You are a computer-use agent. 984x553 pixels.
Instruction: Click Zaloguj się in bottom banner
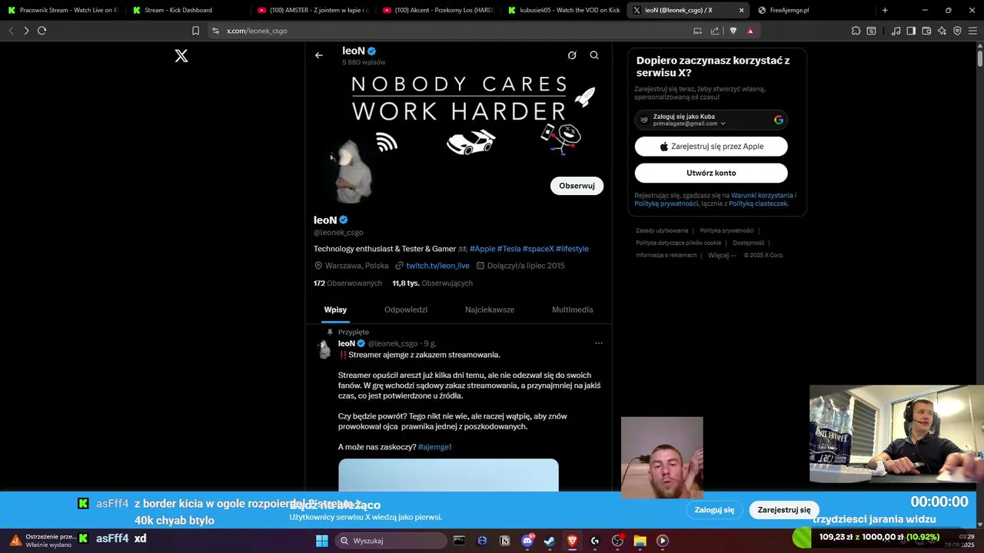[x=714, y=510]
